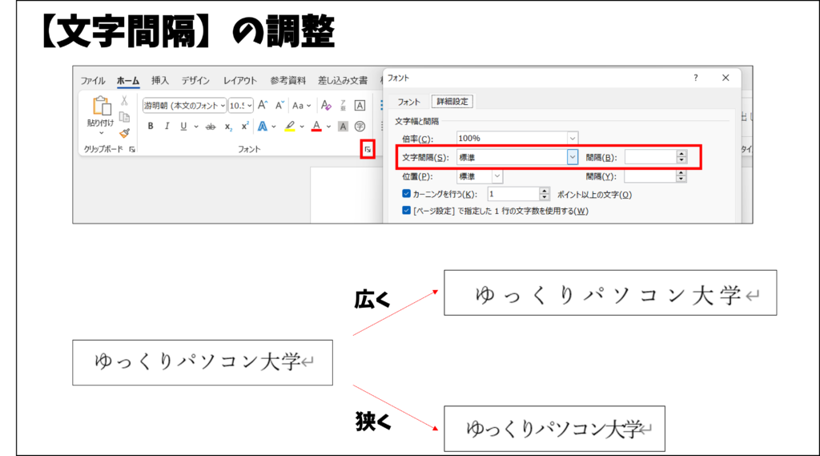Expand the 倍率 100% combo box
Viewport: 820px width, 456px height.
click(572, 139)
